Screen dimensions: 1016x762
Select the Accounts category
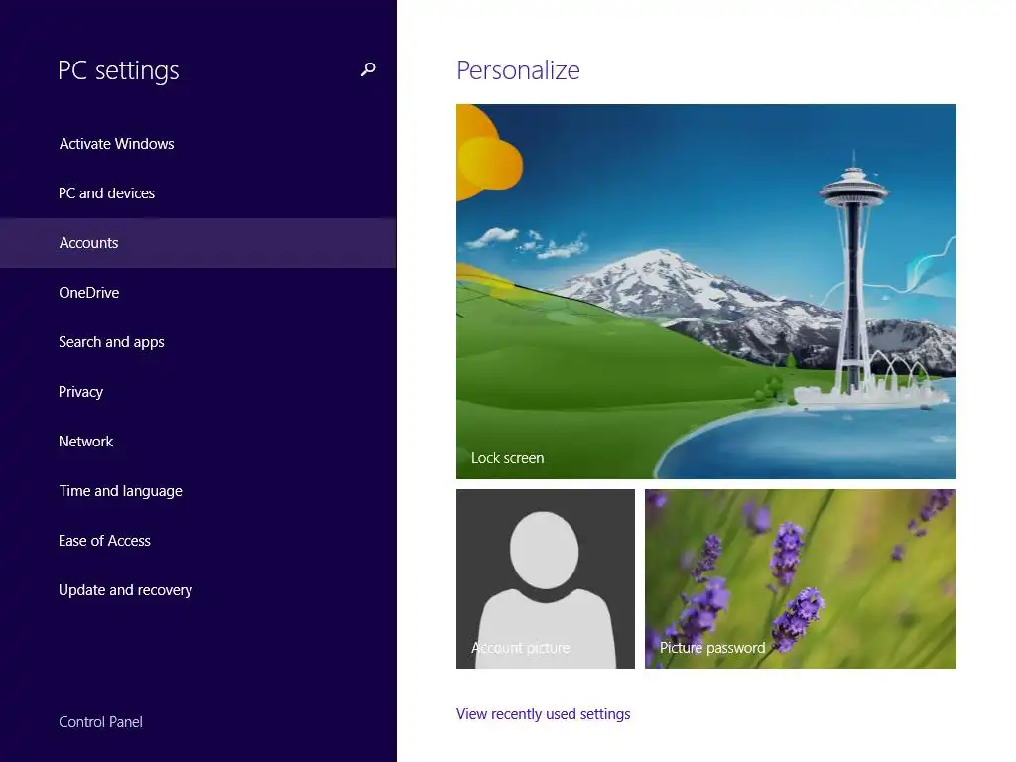[x=198, y=243]
